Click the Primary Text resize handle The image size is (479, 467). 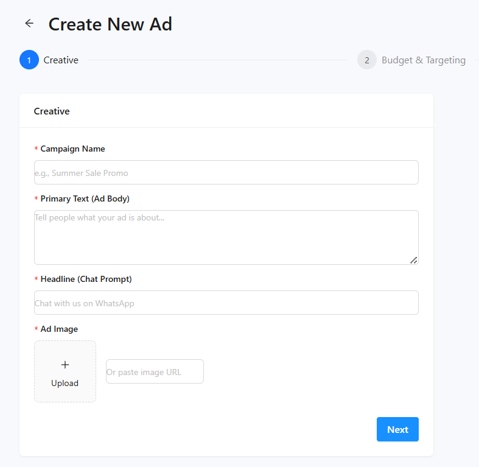coord(413,260)
